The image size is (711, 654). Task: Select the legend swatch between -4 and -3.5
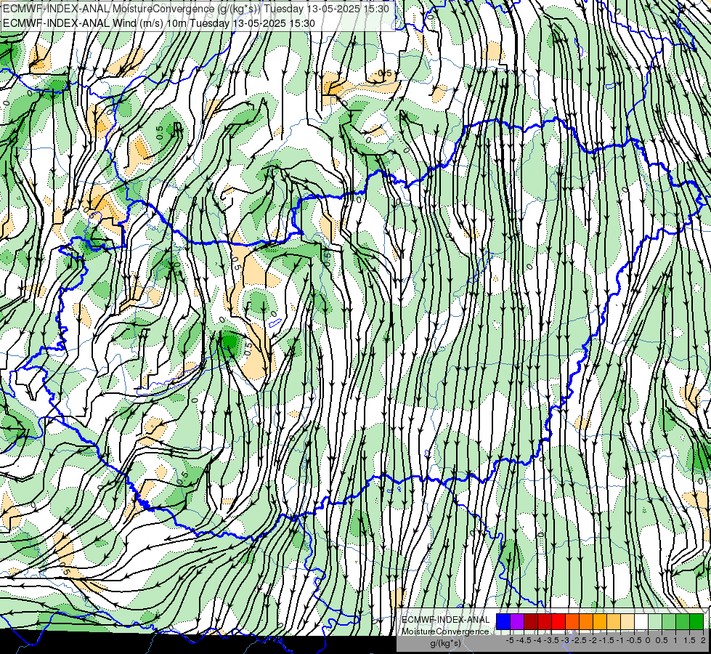click(x=545, y=621)
